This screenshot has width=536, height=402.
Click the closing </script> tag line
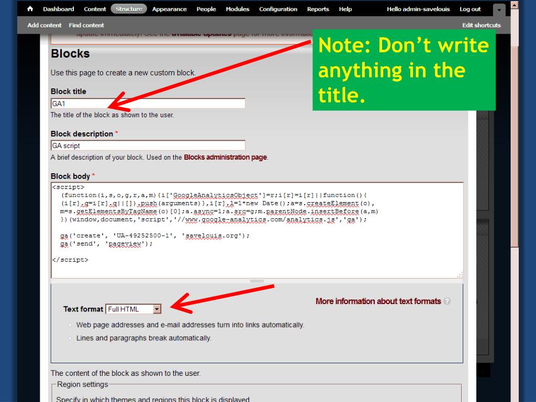coord(71,260)
